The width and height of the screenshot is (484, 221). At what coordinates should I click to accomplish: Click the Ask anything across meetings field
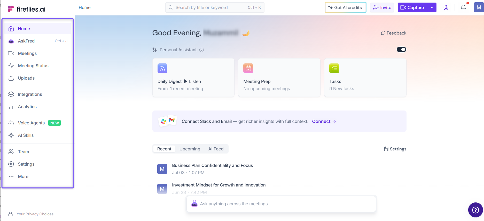[x=281, y=204]
